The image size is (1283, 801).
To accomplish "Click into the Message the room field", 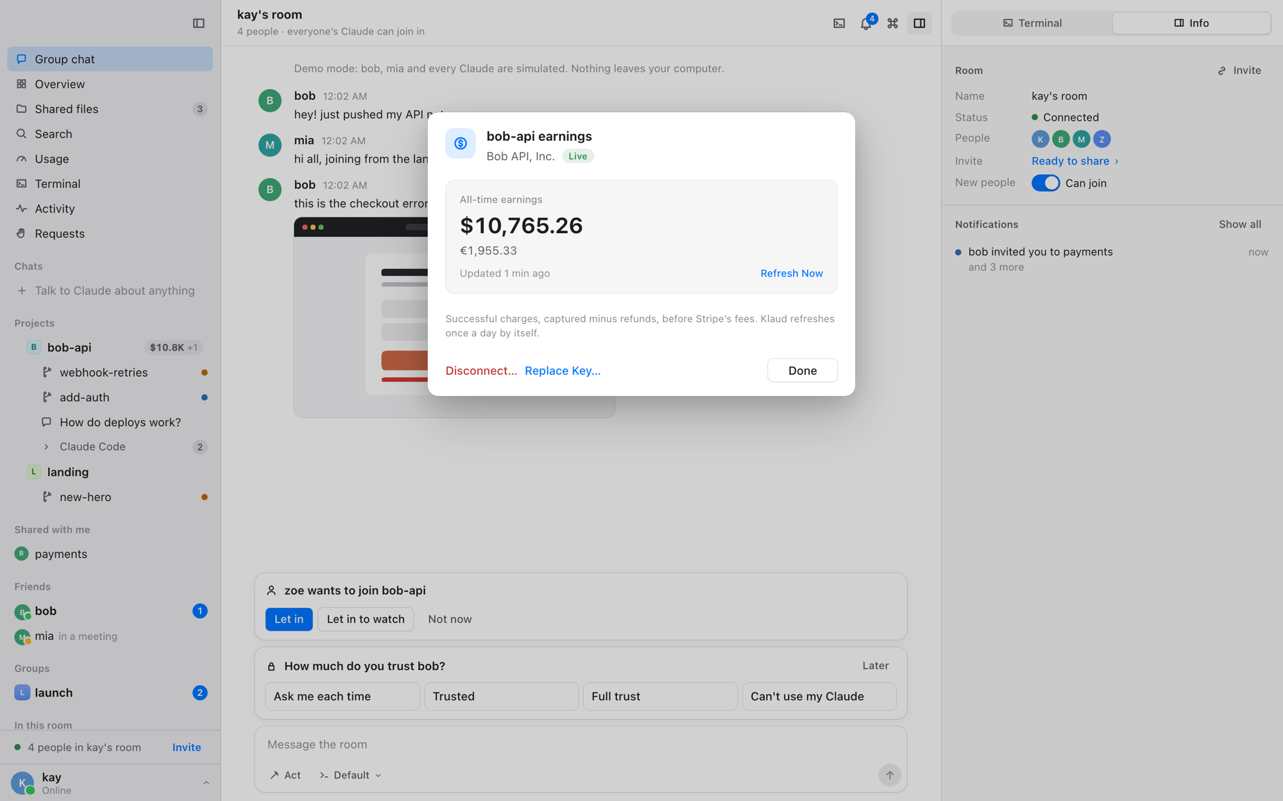I will 581,745.
